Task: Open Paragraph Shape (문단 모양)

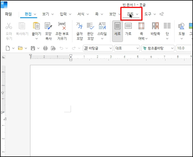Action: click(90, 26)
